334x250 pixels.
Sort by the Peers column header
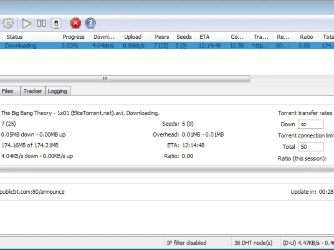coord(162,37)
